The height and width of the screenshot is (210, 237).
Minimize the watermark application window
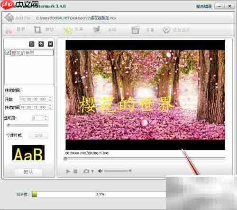pos(219,6)
